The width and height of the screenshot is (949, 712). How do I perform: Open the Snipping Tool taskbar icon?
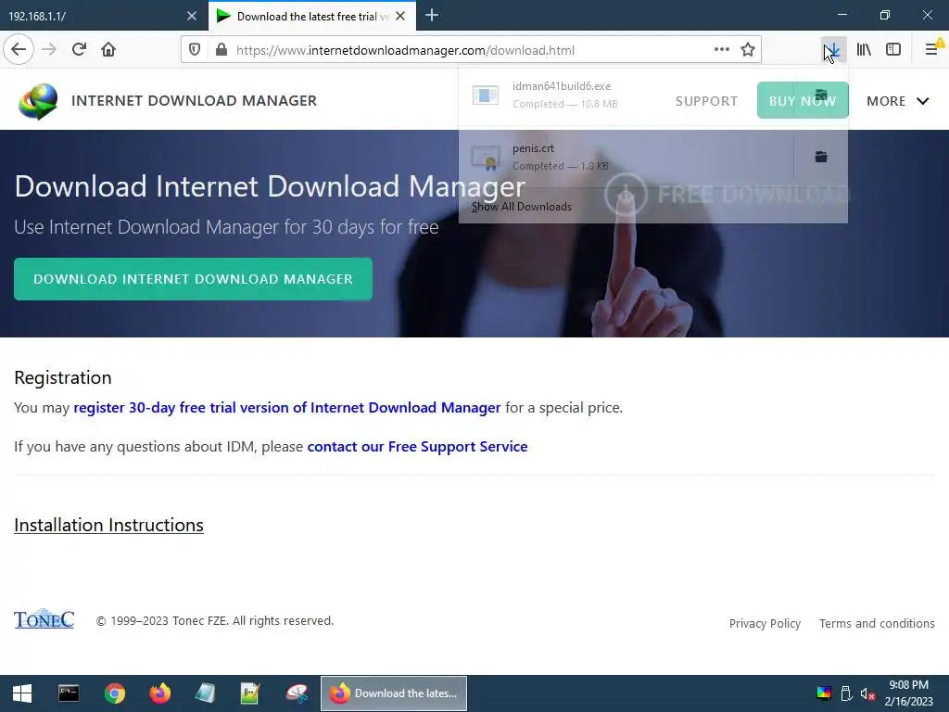coord(297,693)
